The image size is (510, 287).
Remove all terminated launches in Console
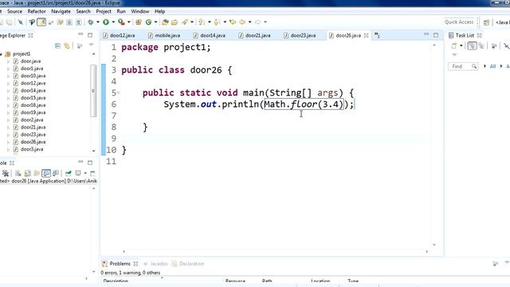[x=6, y=173]
